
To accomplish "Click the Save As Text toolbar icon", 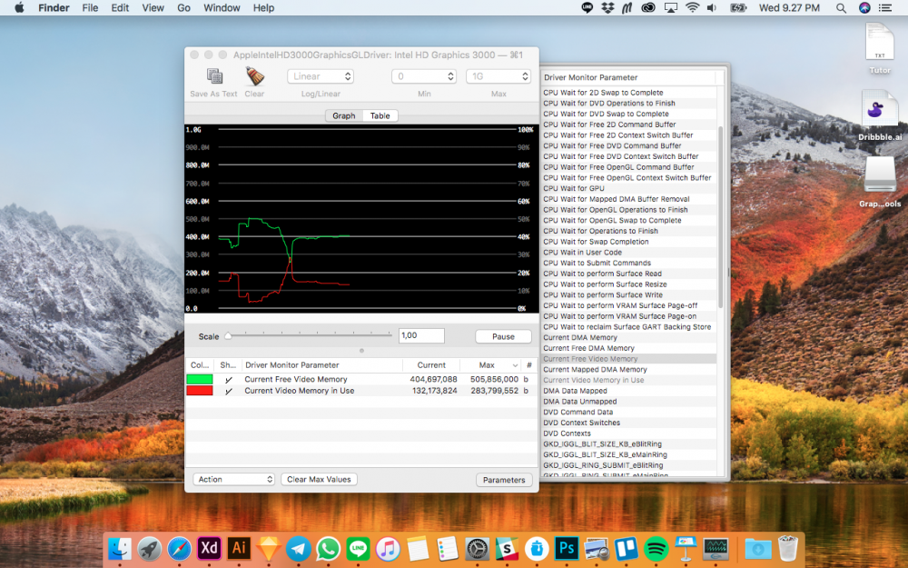I will click(215, 76).
